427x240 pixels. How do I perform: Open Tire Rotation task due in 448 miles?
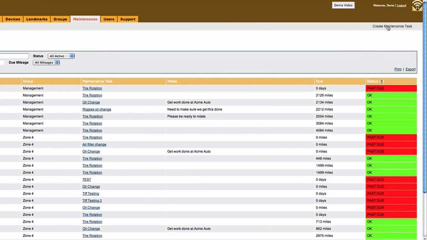click(x=92, y=158)
